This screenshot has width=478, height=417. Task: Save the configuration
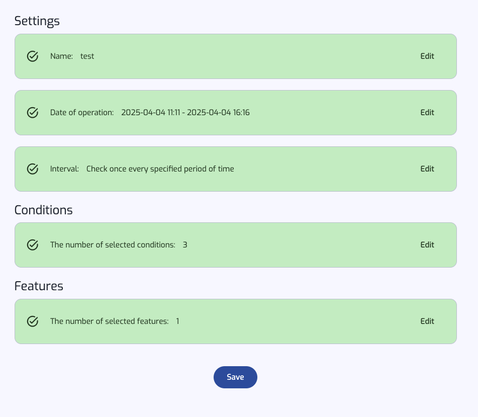[235, 377]
